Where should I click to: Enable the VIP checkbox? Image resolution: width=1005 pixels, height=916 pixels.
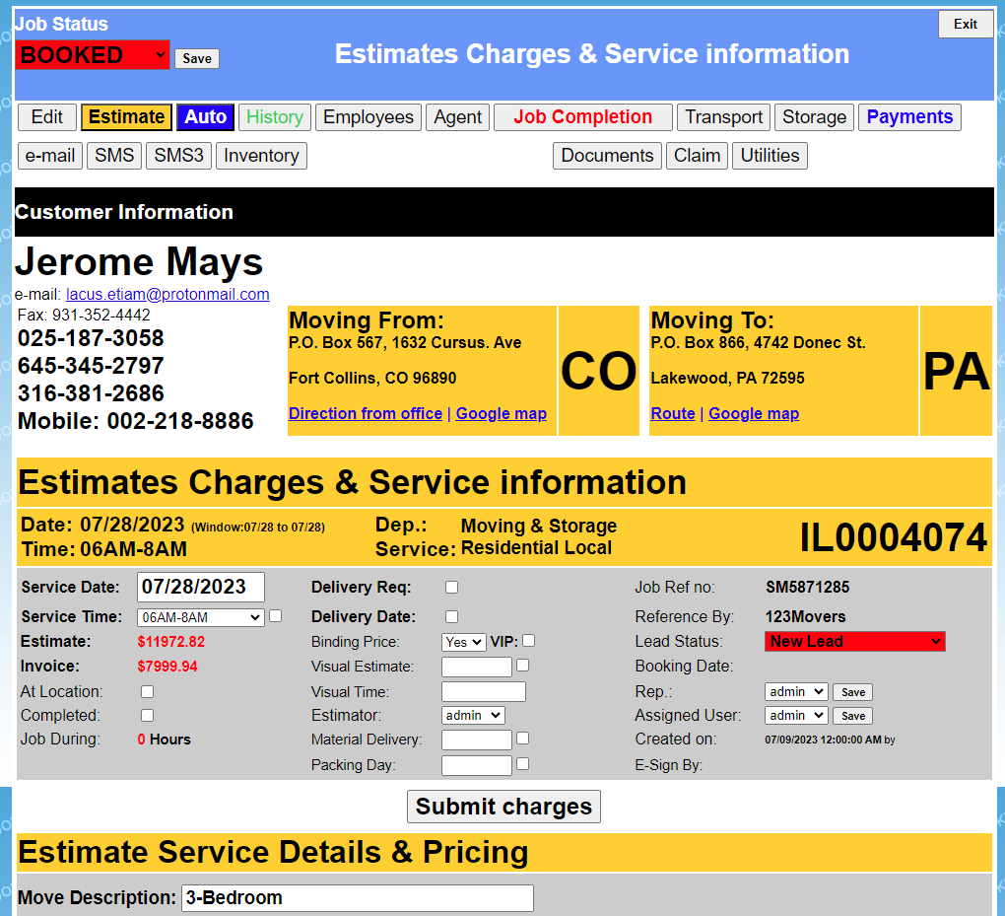(x=529, y=641)
